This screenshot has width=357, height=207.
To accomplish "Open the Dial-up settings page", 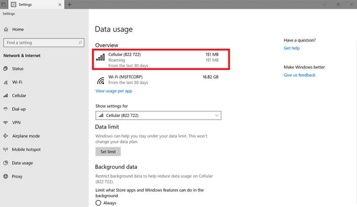I will point(19,109).
